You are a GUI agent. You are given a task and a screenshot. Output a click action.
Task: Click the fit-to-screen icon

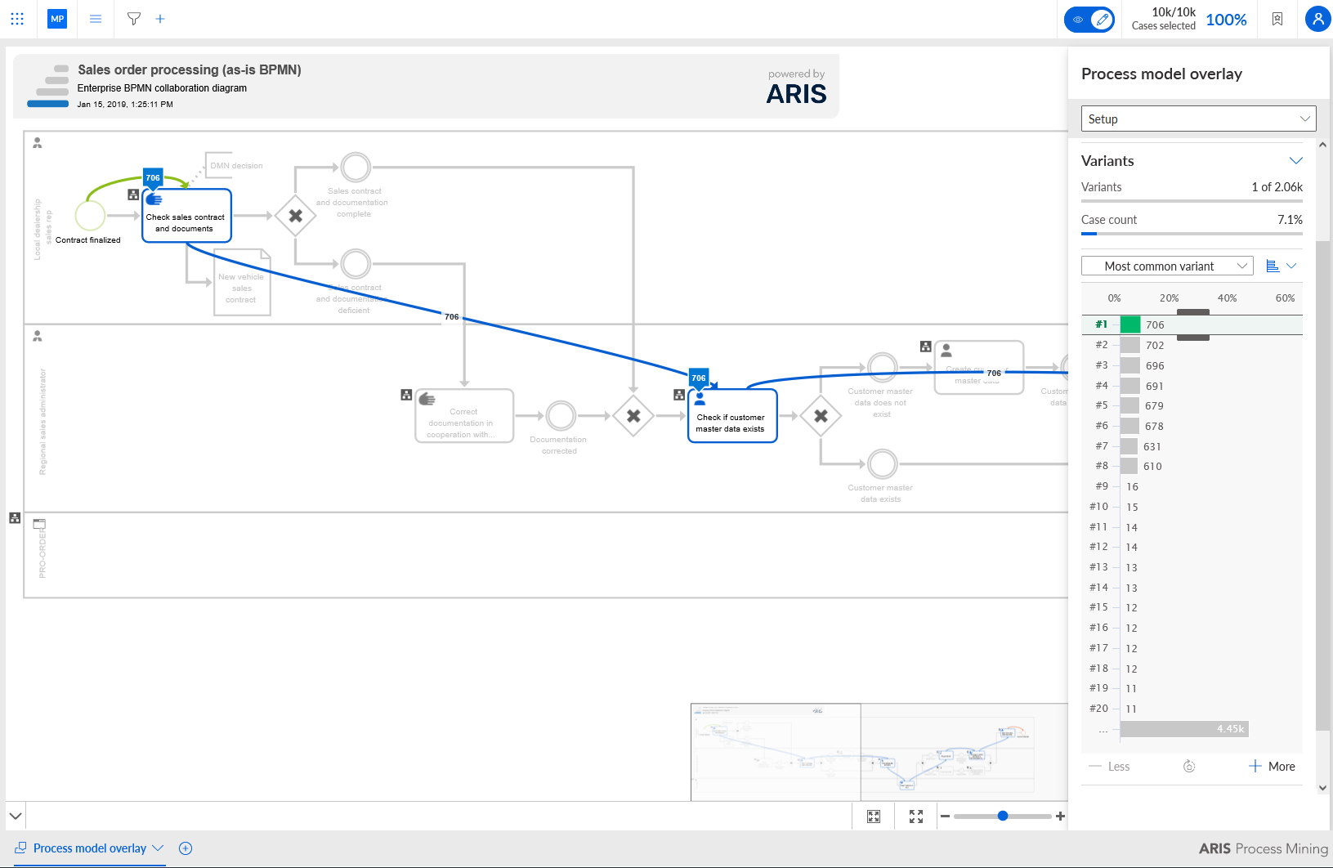[x=874, y=817]
